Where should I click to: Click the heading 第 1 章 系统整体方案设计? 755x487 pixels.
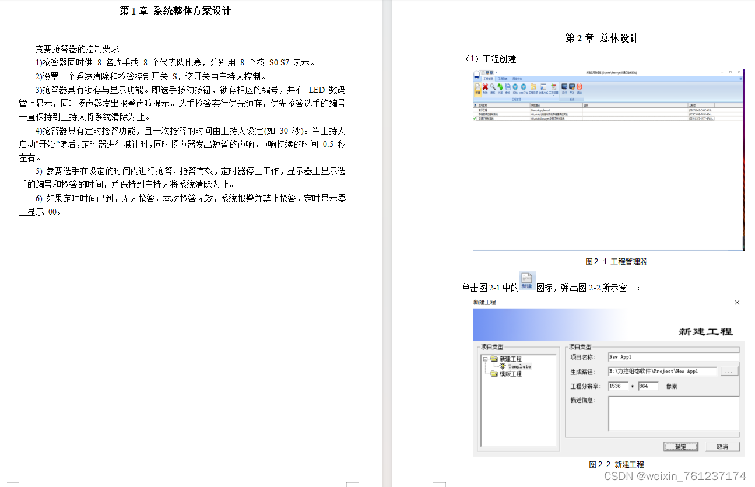coord(175,11)
